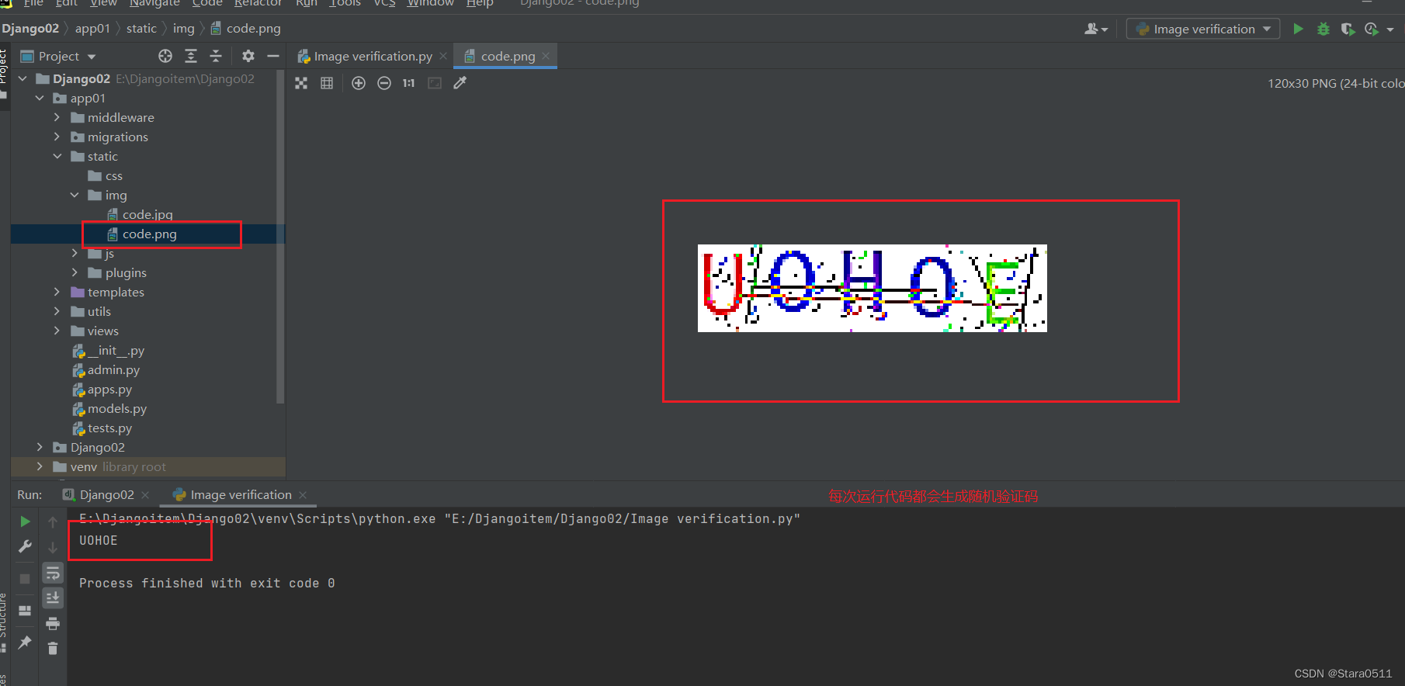Expand the templates folder
The width and height of the screenshot is (1405, 686).
pos(57,292)
